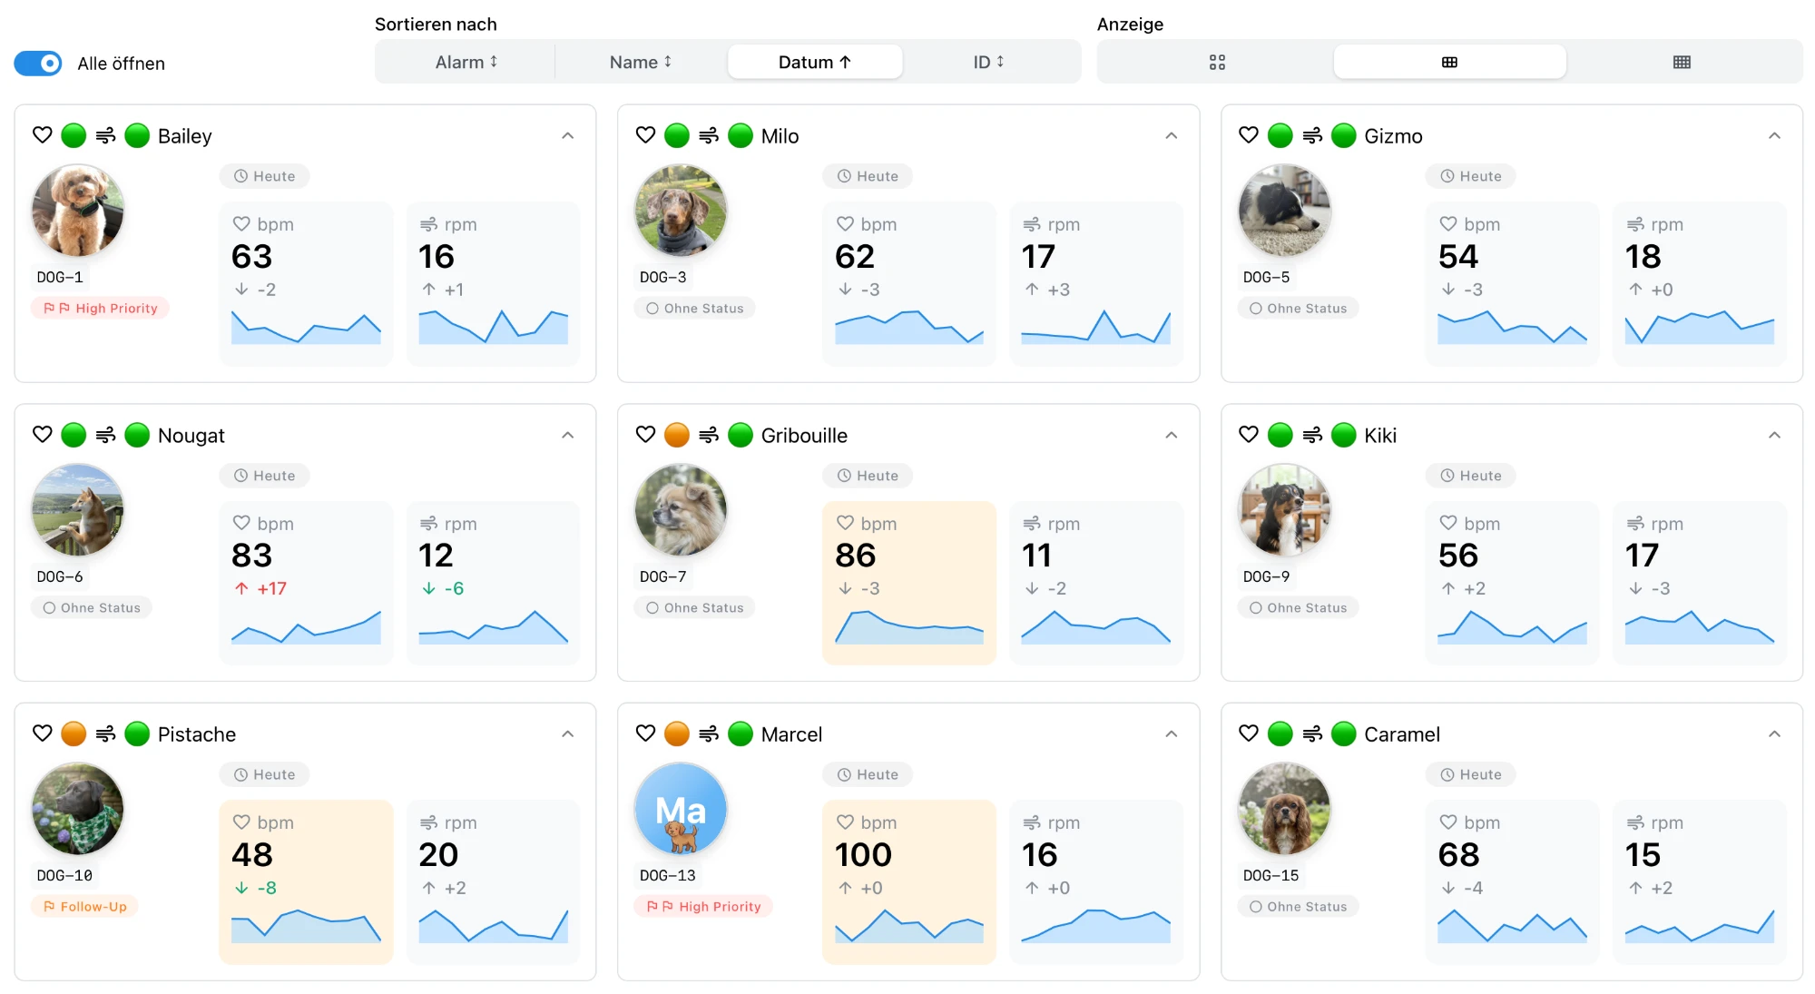Screen dimensions: 1815x994
Task: Sort cards by Name
Action: point(641,62)
